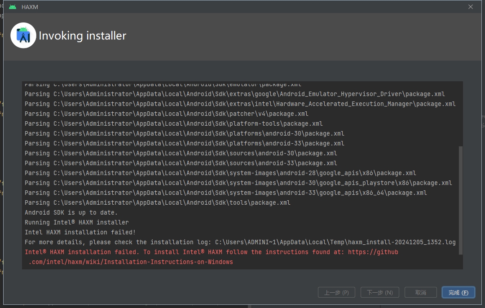This screenshot has width=485, height=308.
Task: Click the Sdk\tools\package.xml parsing line
Action: 158,202
